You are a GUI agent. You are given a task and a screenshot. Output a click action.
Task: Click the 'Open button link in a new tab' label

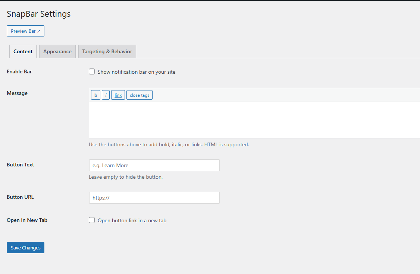pos(132,221)
